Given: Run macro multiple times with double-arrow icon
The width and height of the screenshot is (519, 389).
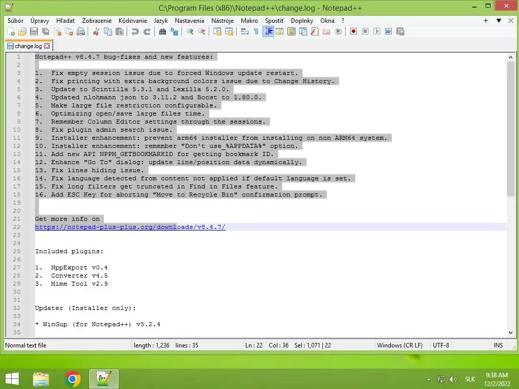Looking at the screenshot, I should coord(389,31).
